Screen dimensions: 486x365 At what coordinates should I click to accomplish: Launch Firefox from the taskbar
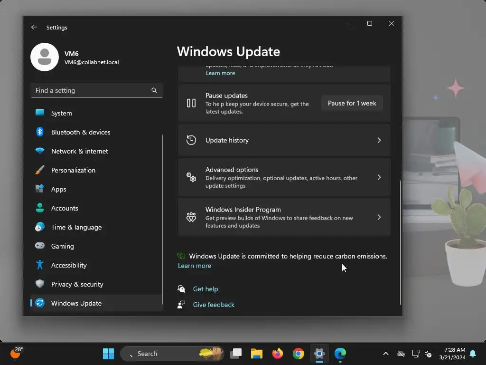(277, 354)
